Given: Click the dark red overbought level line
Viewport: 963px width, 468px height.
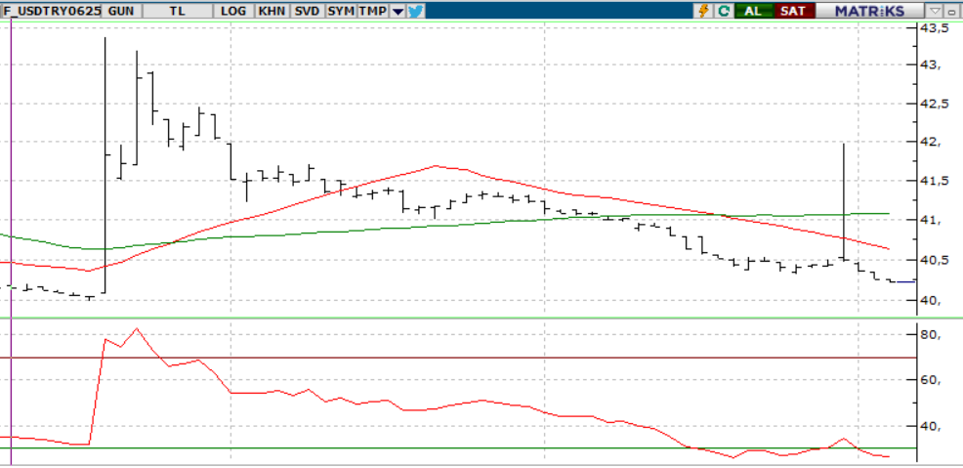Looking at the screenshot, I should (457, 358).
